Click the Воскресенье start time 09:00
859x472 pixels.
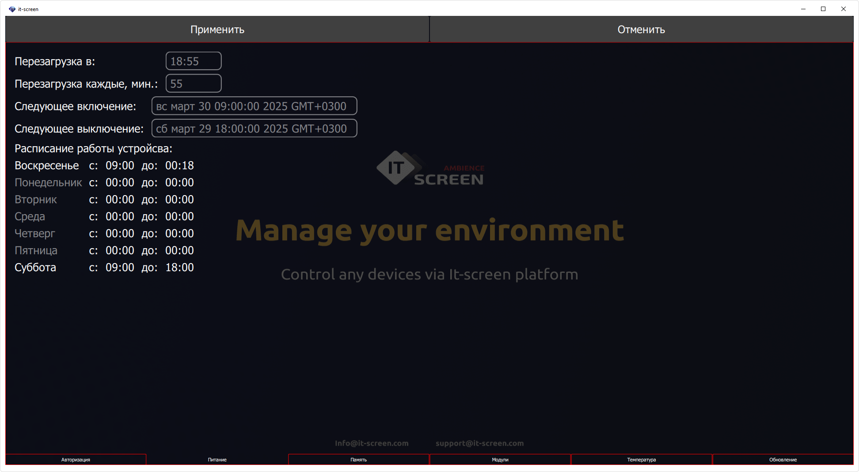pyautogui.click(x=120, y=166)
